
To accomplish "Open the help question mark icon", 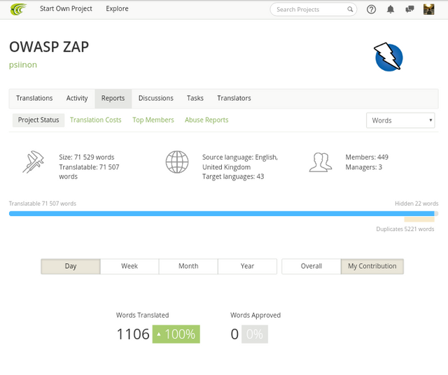I will 371,9.
